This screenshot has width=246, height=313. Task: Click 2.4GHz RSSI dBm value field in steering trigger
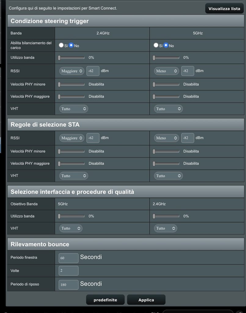93,71
